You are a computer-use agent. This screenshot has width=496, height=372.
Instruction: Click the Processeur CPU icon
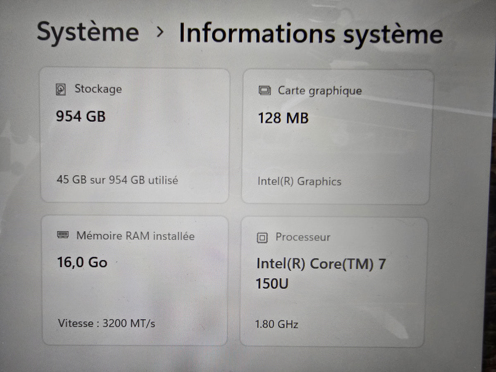(x=262, y=238)
